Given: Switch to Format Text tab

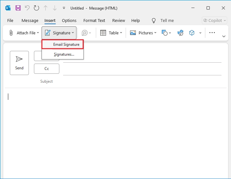Looking at the screenshot, I should pos(94,21).
